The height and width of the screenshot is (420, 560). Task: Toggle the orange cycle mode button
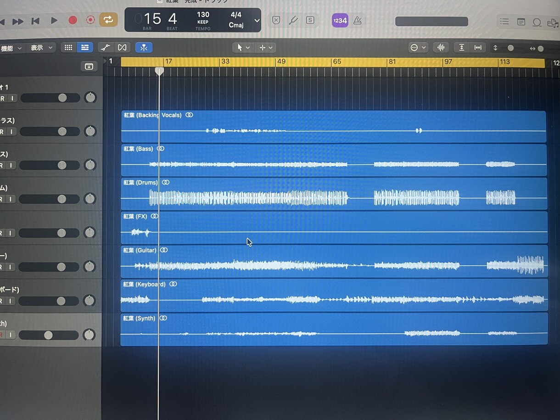[108, 20]
